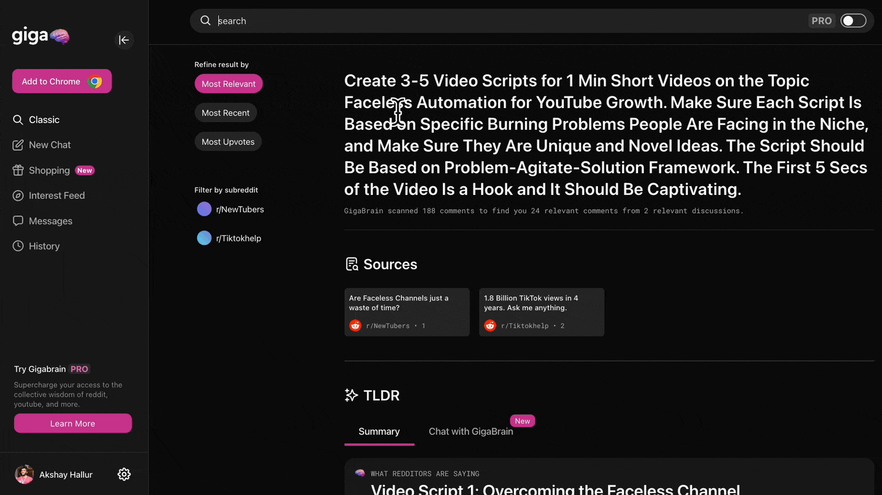Open Akshay Hallur's profile avatar
The width and height of the screenshot is (882, 495).
(x=24, y=474)
